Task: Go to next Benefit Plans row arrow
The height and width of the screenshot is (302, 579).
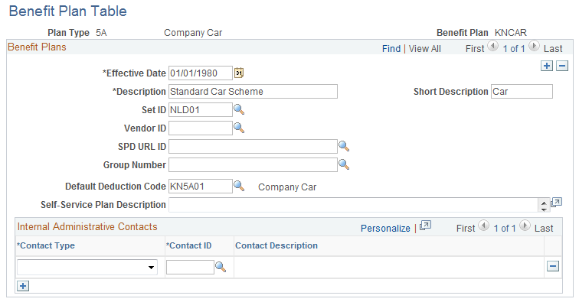Action: (534, 46)
